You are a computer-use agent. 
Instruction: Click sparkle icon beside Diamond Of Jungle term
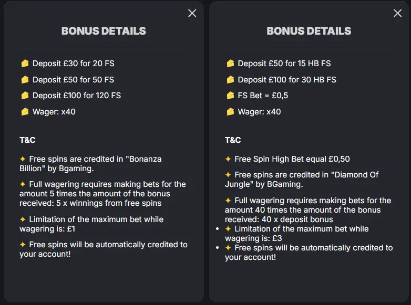coord(228,175)
